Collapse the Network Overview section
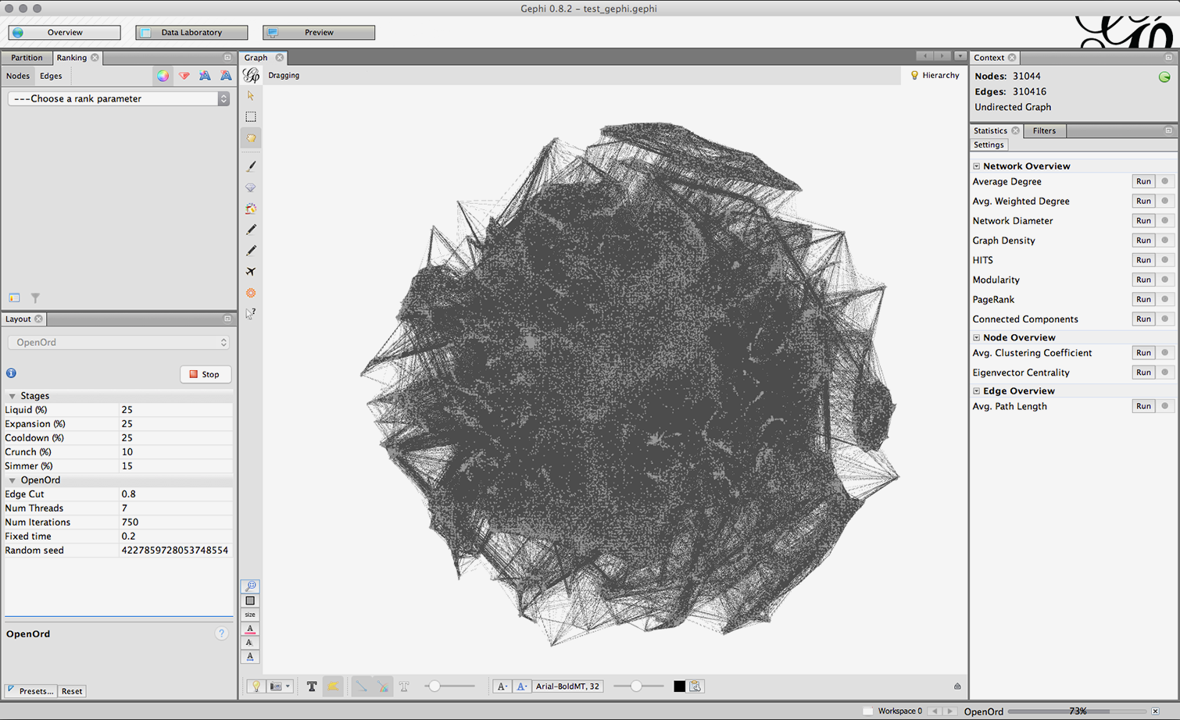This screenshot has height=720, width=1180. (977, 166)
